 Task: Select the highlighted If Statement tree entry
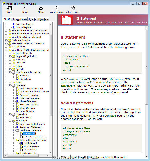pyautogui.click(x=29, y=134)
